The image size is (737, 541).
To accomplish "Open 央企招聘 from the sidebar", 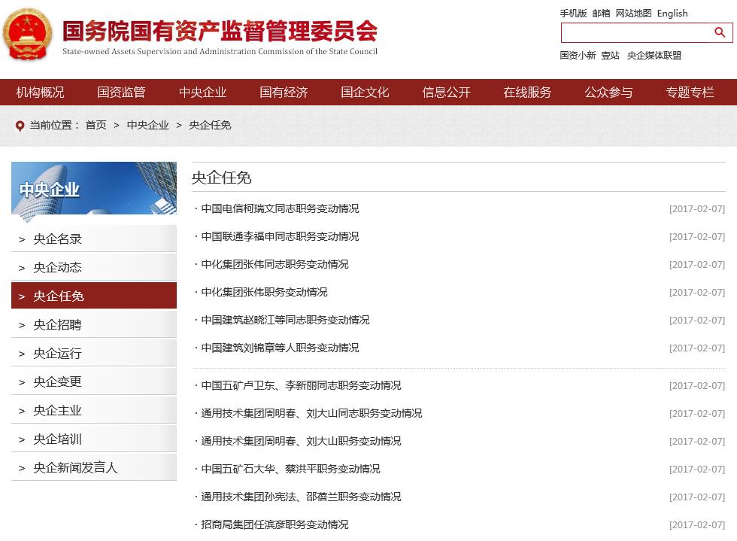I will pos(58,325).
